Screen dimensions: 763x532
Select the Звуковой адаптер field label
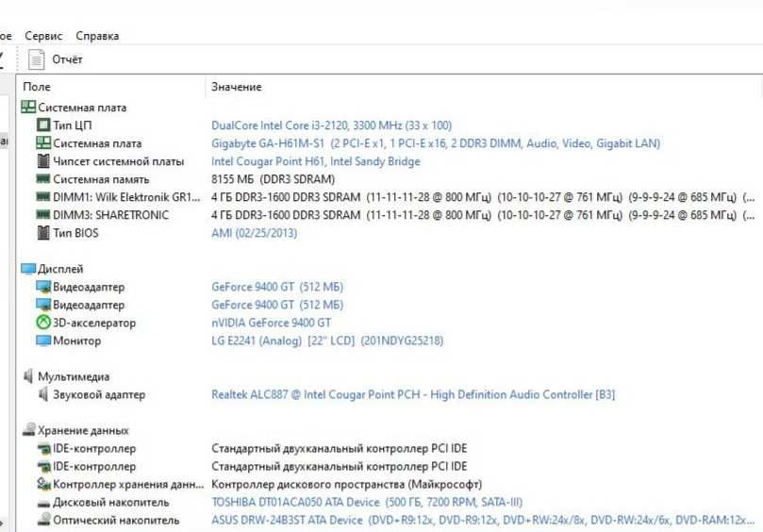(x=99, y=394)
